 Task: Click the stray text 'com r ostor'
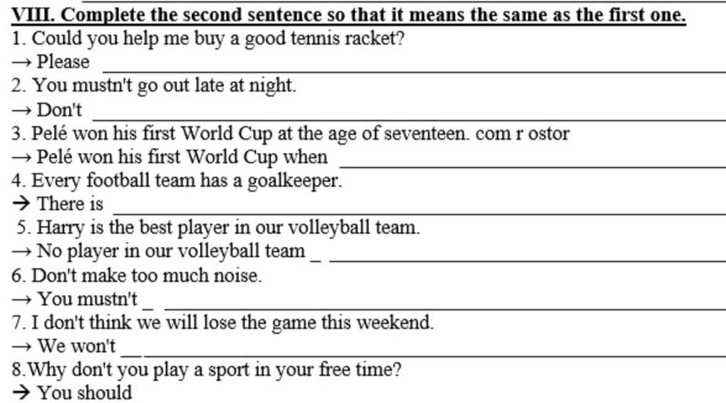pos(523,134)
